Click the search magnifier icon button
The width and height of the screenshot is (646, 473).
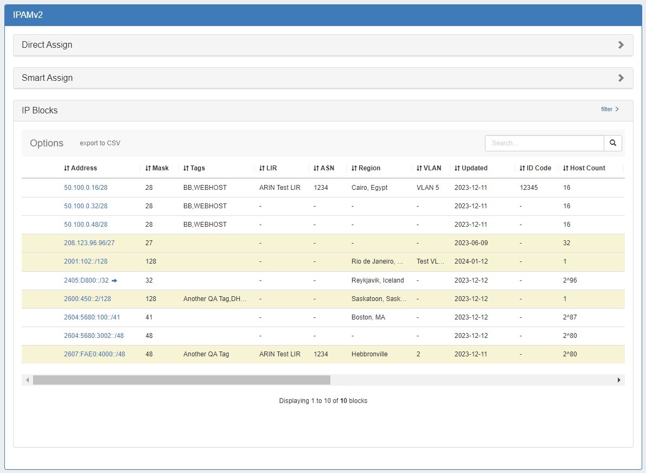[612, 143]
